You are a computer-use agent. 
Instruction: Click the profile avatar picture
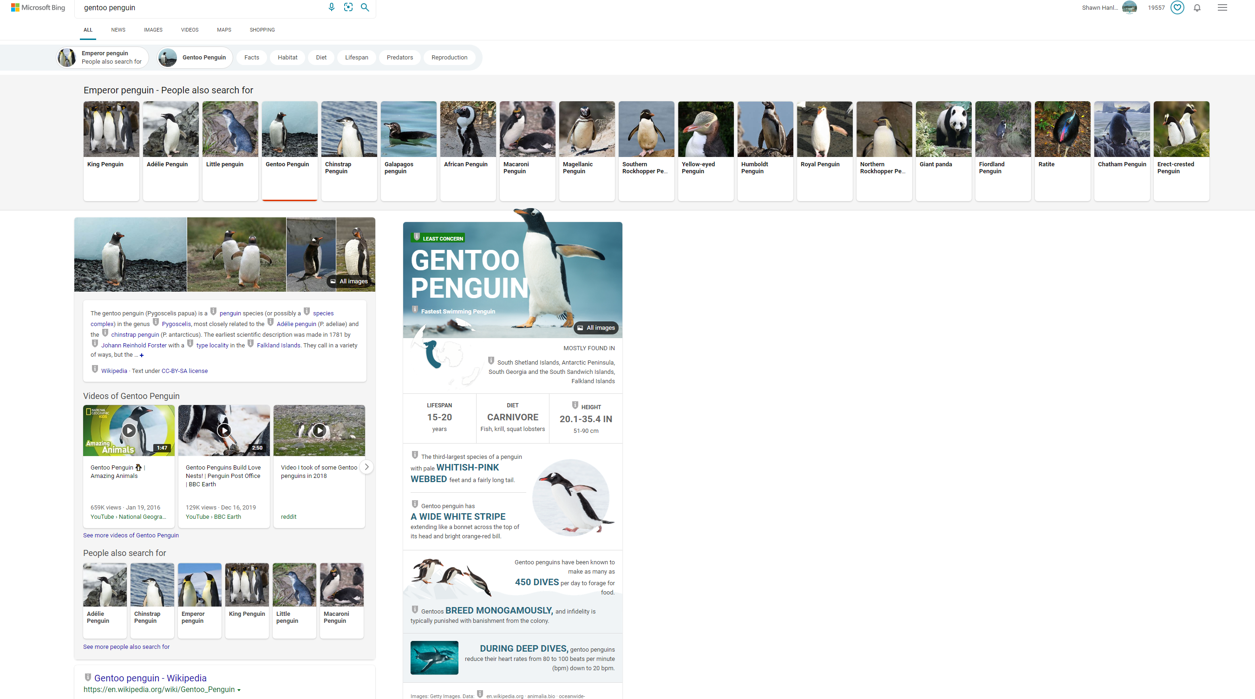[x=1129, y=7]
